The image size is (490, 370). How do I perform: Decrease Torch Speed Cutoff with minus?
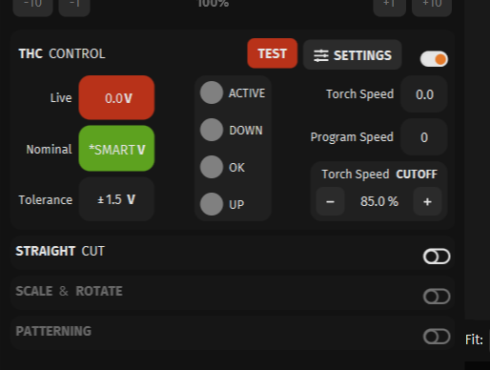pyautogui.click(x=330, y=201)
